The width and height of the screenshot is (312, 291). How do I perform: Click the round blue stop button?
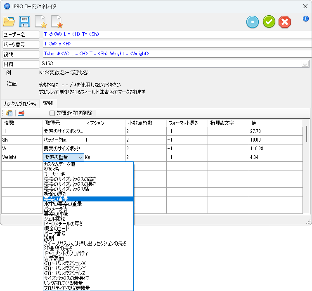[x=253, y=22]
